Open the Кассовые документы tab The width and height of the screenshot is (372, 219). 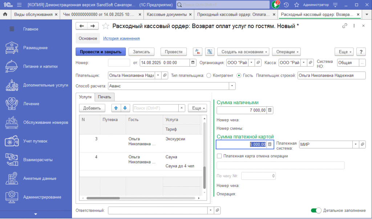coord(167,15)
